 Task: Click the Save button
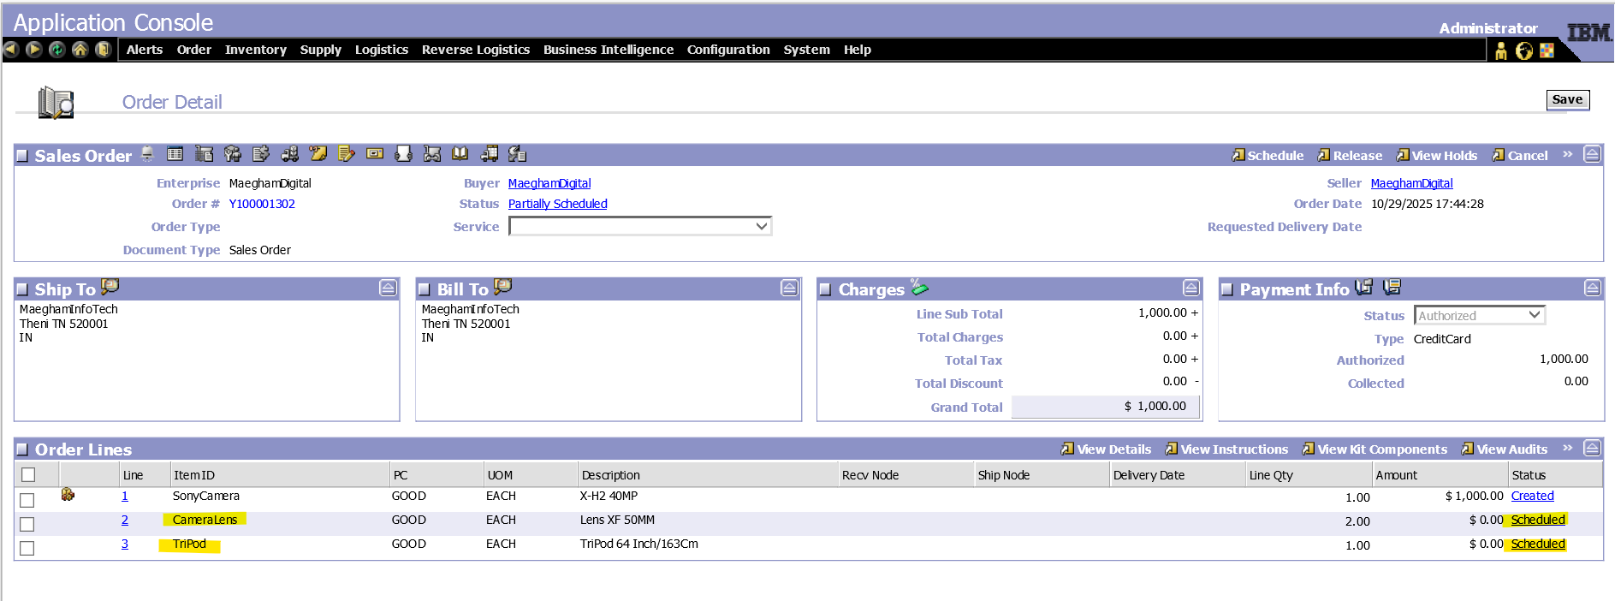tap(1567, 99)
